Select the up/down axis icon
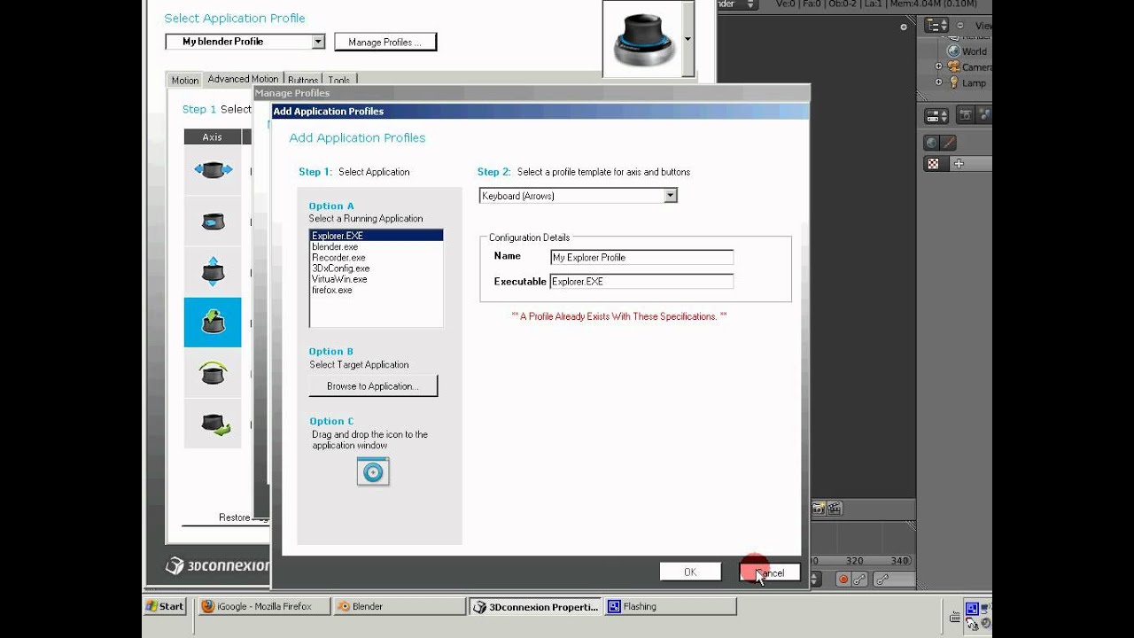 pos(213,271)
